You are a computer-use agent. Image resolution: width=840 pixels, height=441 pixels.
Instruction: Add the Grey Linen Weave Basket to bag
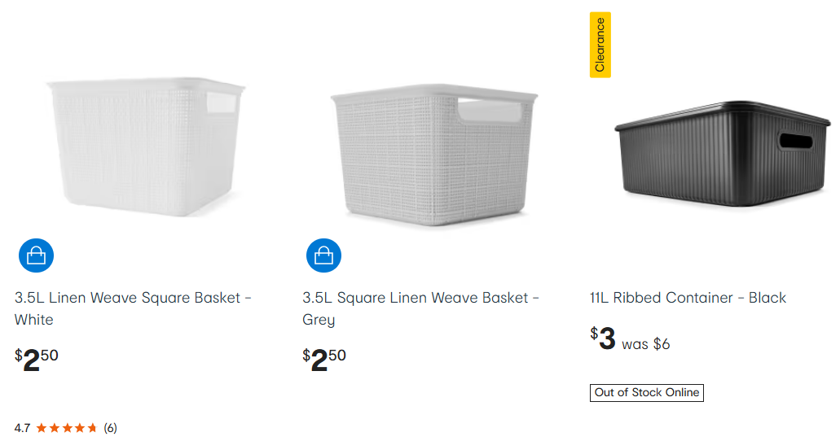coord(323,256)
